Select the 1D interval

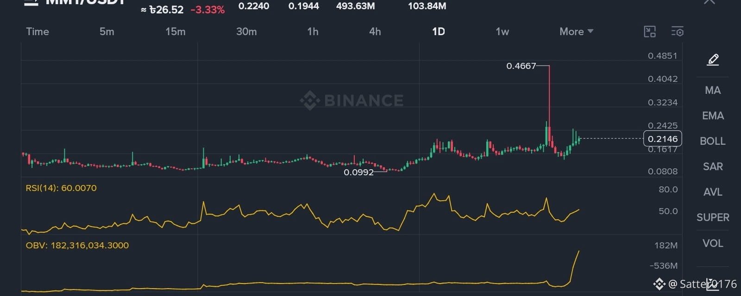(439, 31)
